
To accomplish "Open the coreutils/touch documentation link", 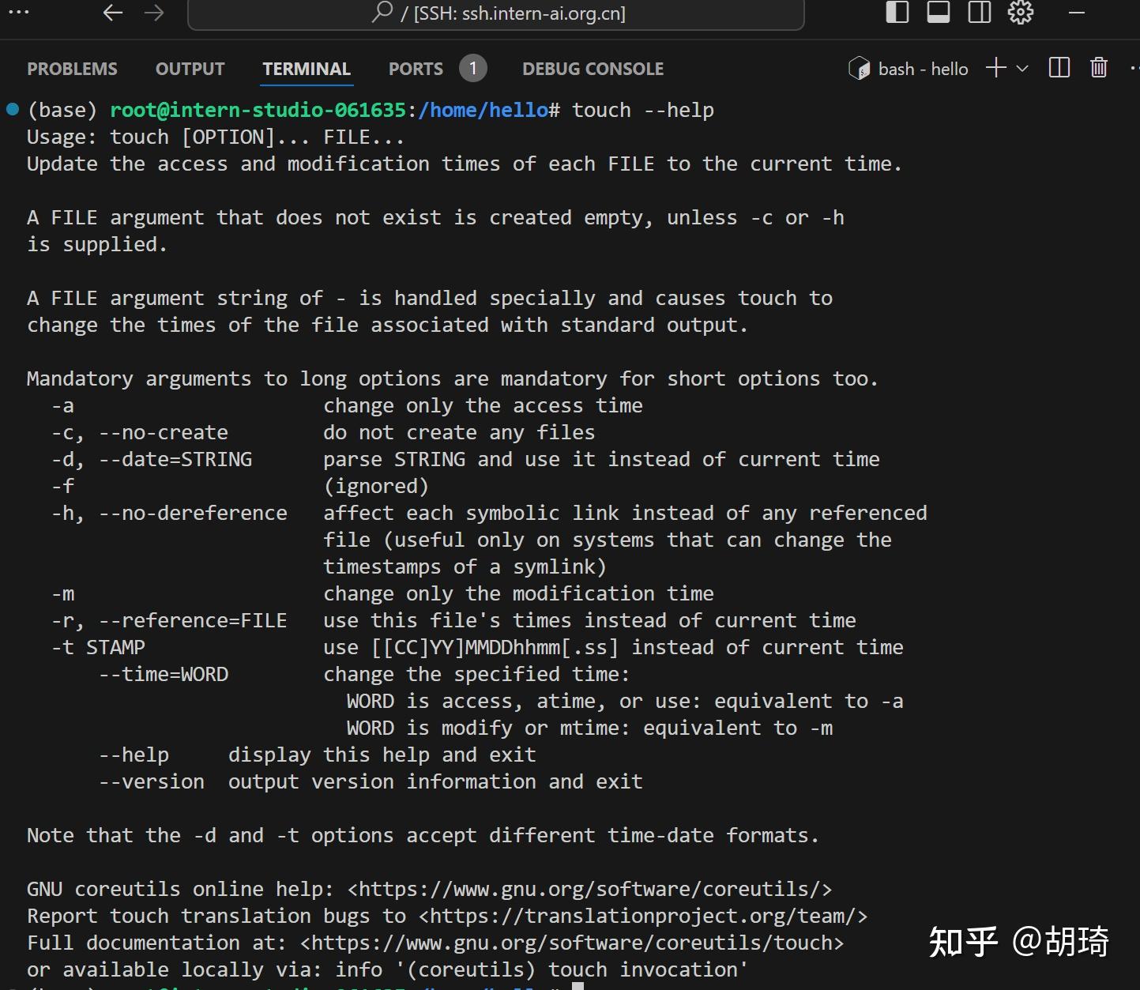I will [572, 943].
